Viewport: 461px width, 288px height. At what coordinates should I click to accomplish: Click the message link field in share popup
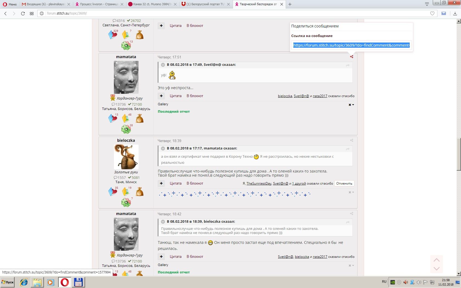tap(352, 45)
